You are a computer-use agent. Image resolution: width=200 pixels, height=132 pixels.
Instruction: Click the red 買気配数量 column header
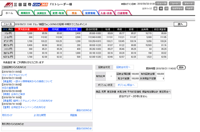[24, 29]
